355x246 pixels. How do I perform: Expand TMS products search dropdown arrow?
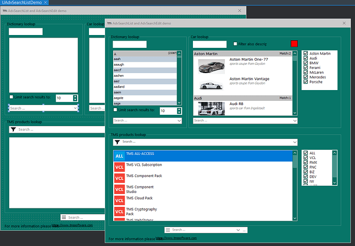(295, 142)
